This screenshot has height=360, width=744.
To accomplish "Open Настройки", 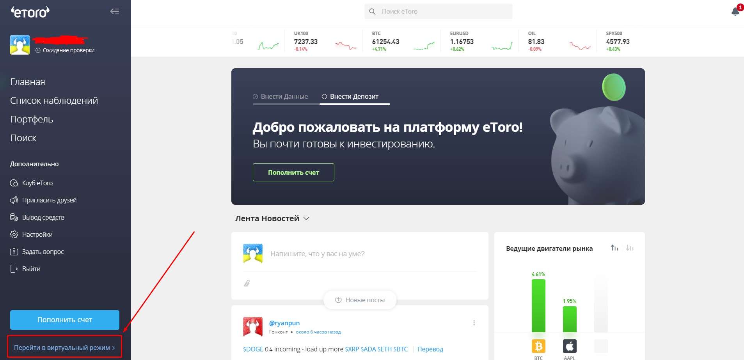I will 37,234.
